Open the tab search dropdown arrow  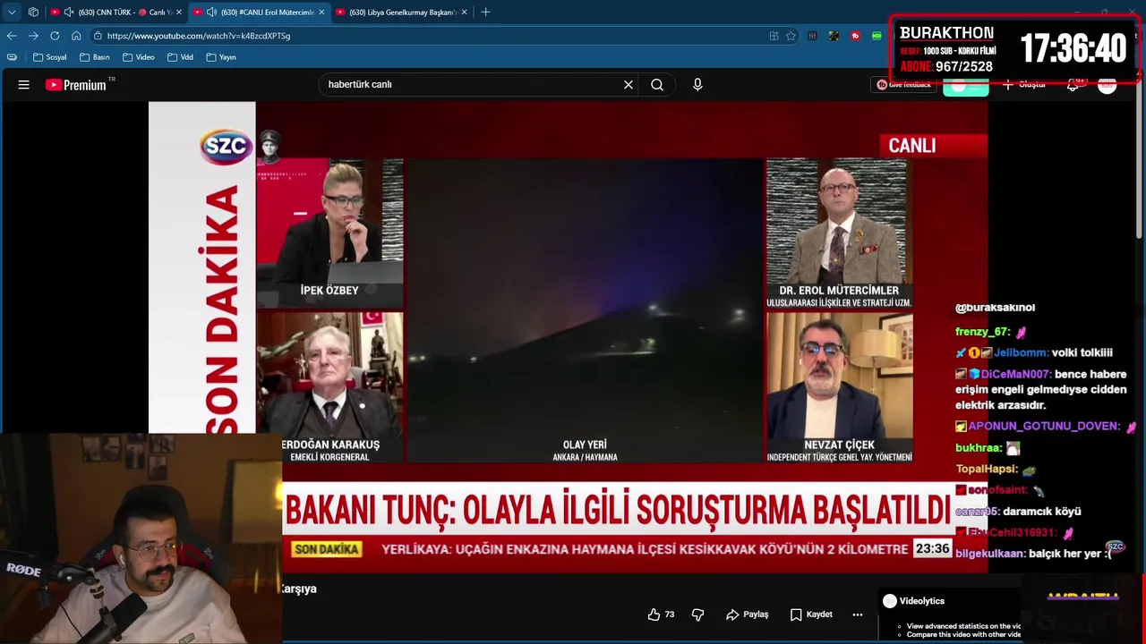(12, 12)
